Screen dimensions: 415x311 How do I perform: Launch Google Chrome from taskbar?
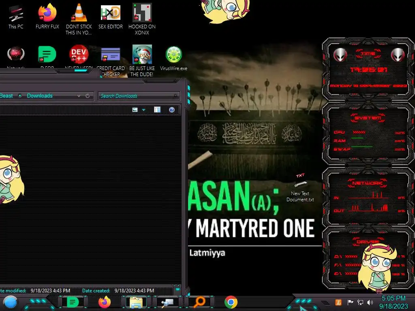click(231, 302)
